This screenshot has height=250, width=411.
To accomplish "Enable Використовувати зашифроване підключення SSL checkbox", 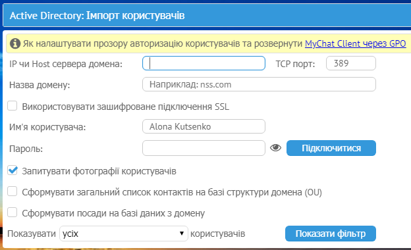I will [x=13, y=106].
